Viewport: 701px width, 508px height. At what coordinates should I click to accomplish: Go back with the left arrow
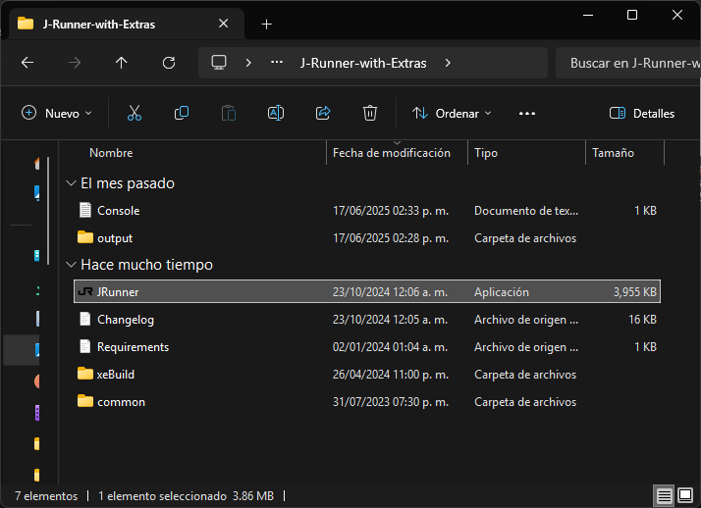tap(27, 63)
